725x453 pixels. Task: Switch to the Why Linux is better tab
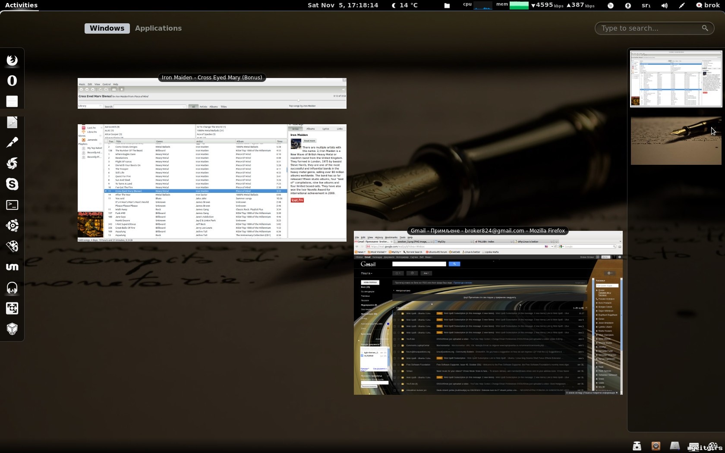[x=533, y=242]
